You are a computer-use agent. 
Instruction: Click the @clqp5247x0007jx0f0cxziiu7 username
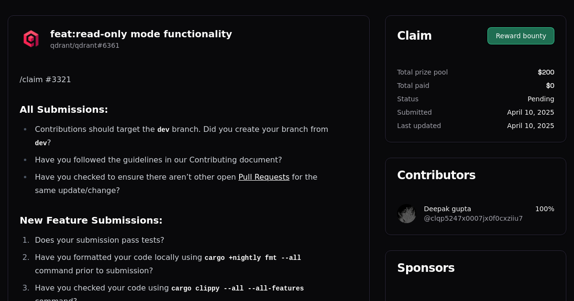[x=473, y=218]
